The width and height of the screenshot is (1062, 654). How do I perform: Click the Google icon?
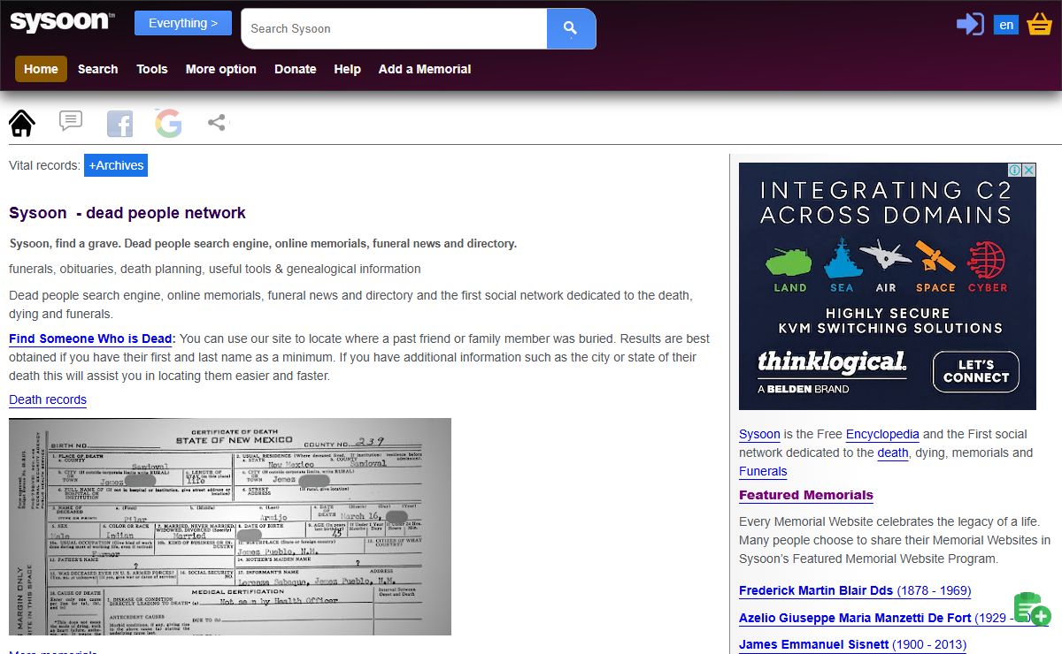168,124
